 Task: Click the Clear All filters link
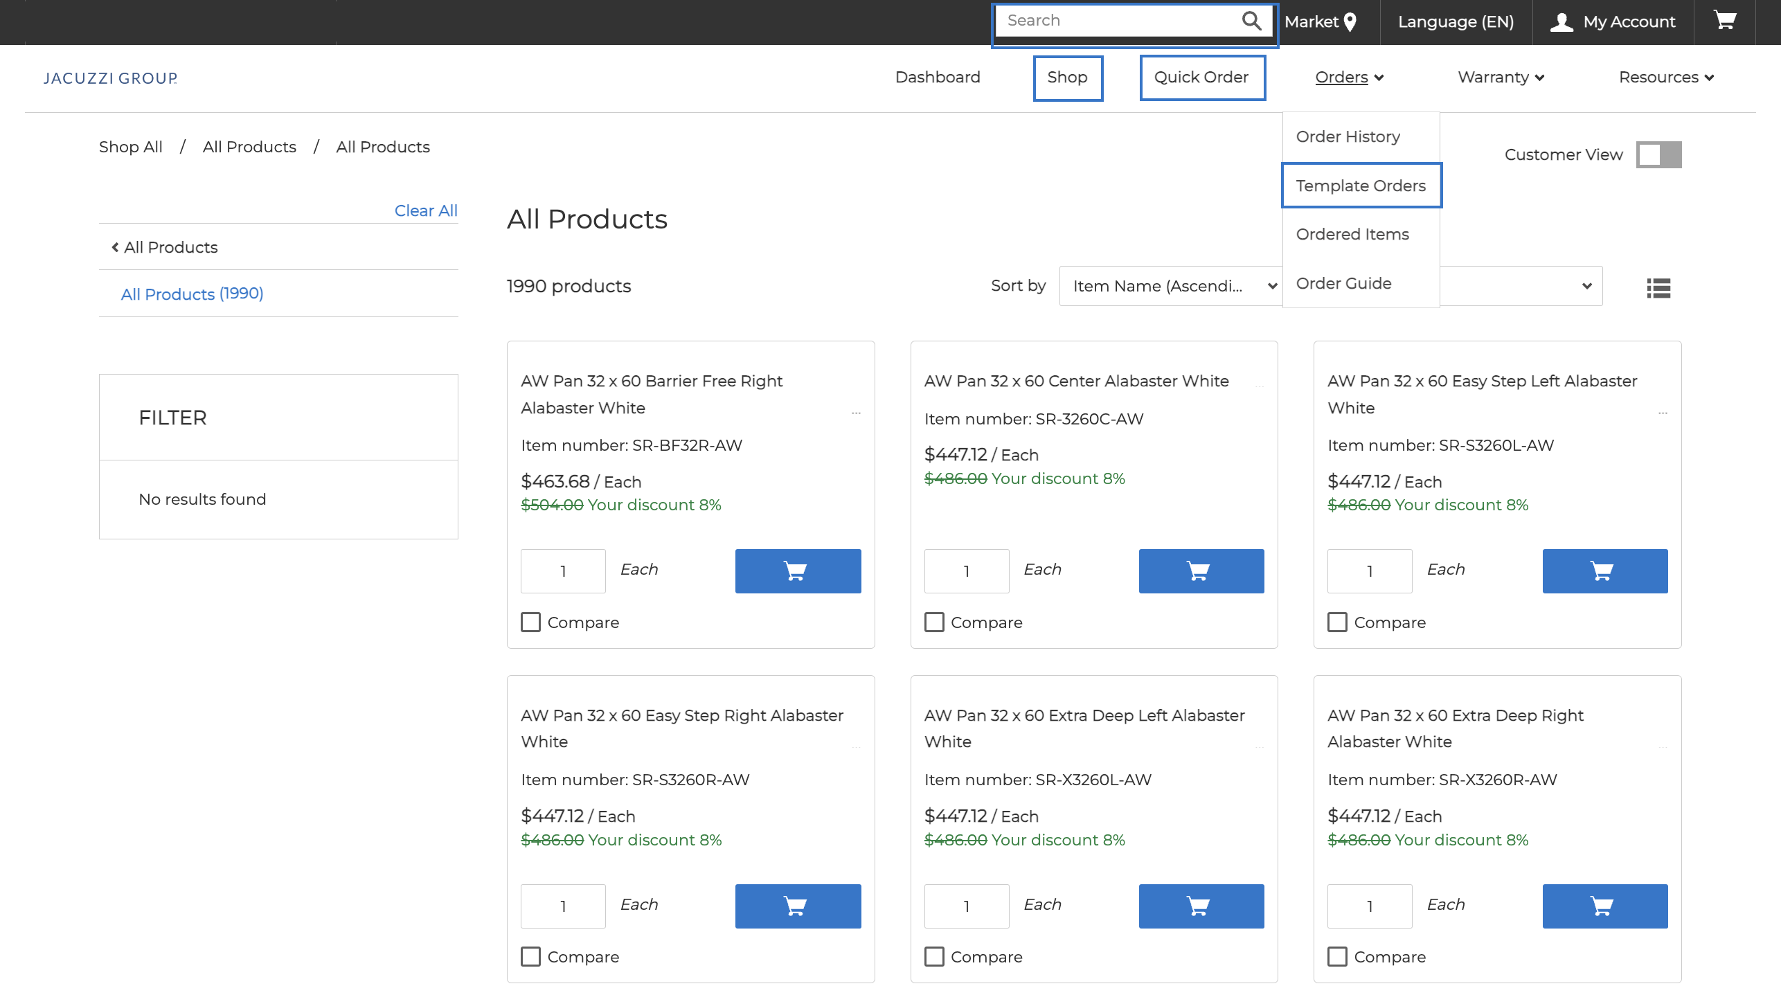425,210
